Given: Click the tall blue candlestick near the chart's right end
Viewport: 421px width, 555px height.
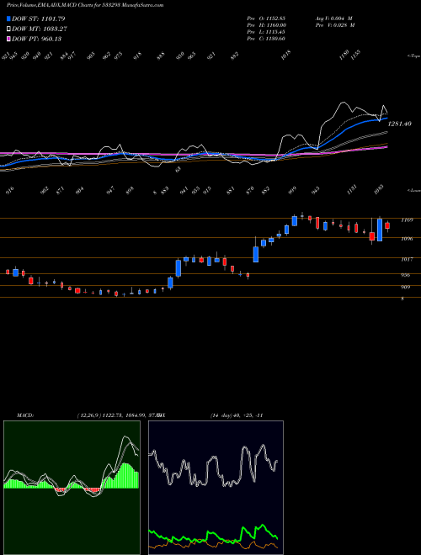Looking at the screenshot, I should tap(380, 230).
